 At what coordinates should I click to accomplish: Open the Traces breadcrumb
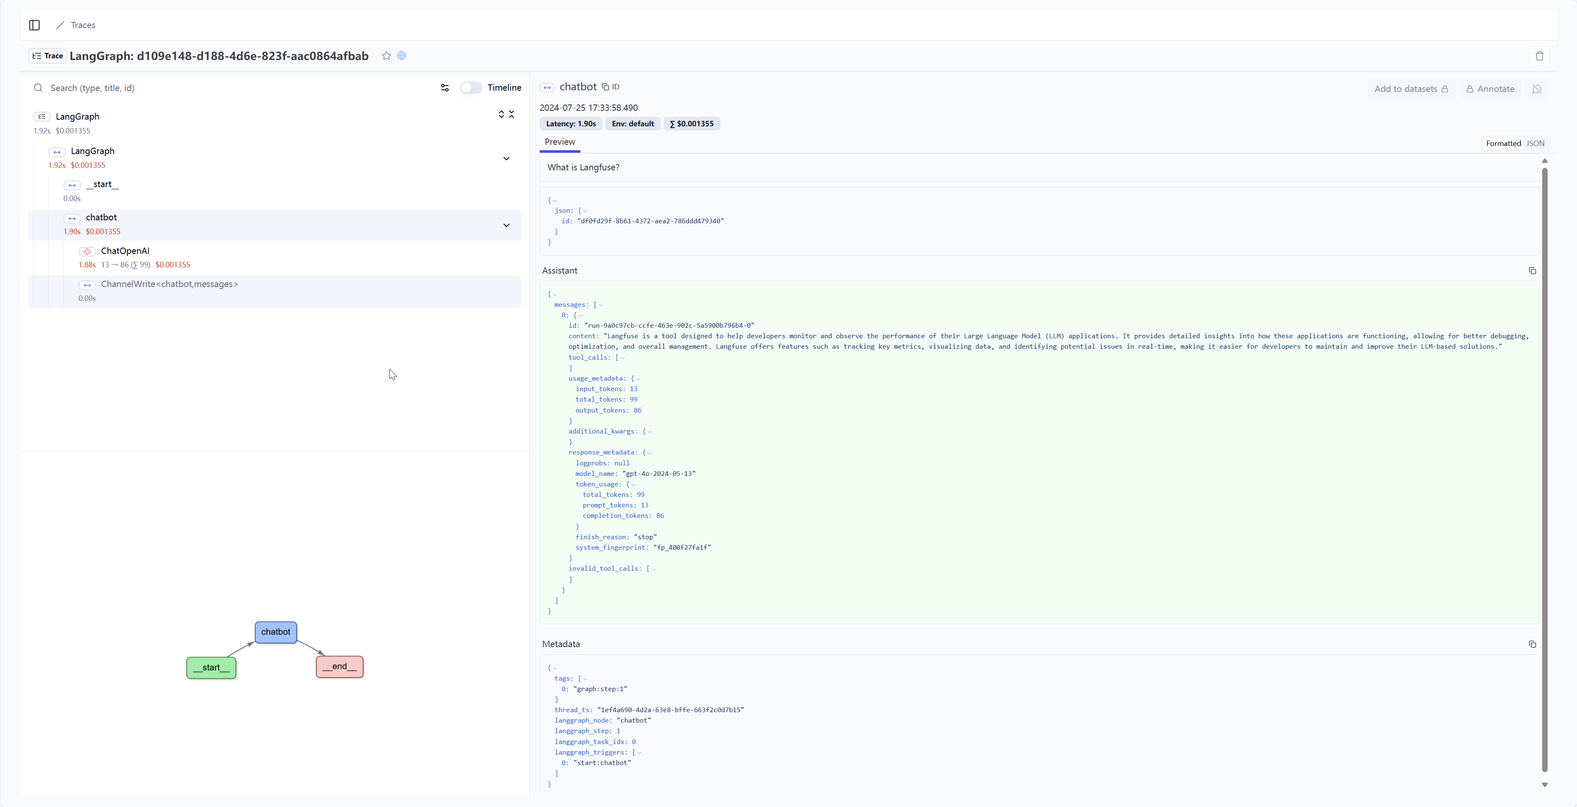(83, 25)
